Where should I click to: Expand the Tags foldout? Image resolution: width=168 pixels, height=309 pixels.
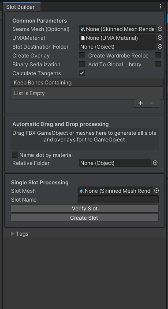(x=13, y=234)
